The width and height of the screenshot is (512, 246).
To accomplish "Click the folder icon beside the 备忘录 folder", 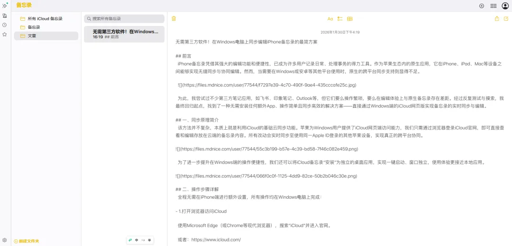I will (x=23, y=27).
